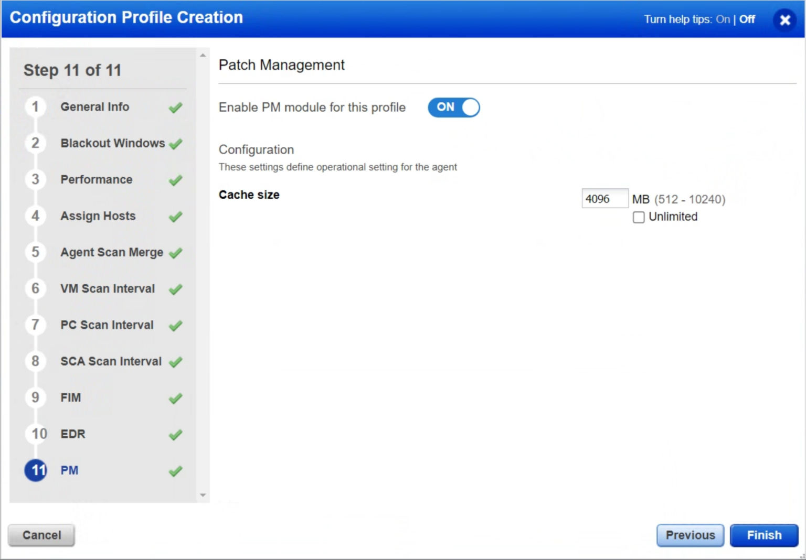The image size is (806, 560).
Task: Click the checkmark next to FIM step
Action: [x=175, y=399]
